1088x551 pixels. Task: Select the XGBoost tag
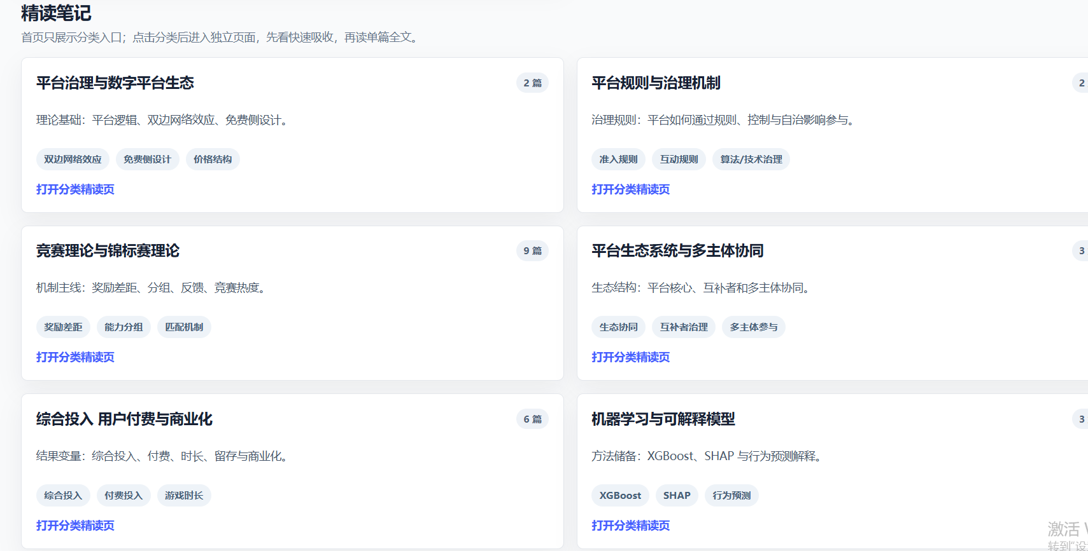(620, 495)
